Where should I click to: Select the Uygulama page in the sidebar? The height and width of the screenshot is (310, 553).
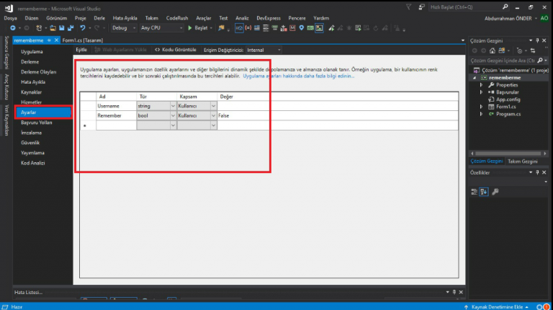point(32,52)
